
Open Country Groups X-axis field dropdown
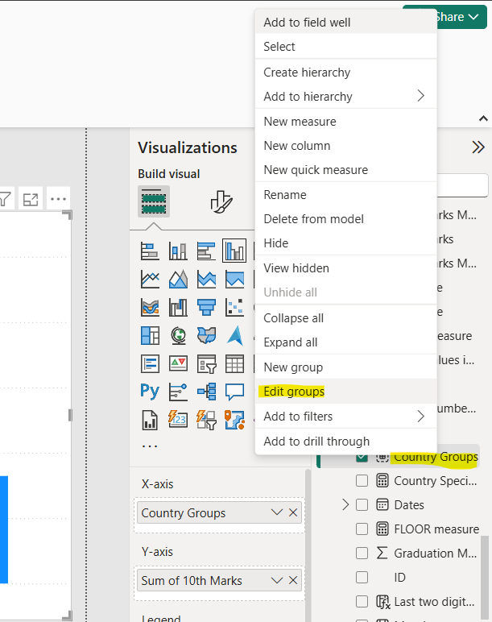tap(276, 513)
